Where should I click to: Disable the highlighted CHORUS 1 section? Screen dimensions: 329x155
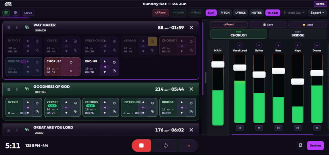(x=71, y=62)
